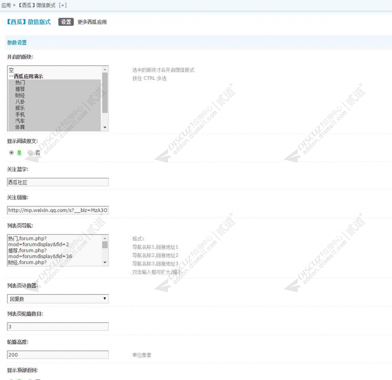Open the 设置 tab
This screenshot has height=380, width=392.
click(x=66, y=22)
